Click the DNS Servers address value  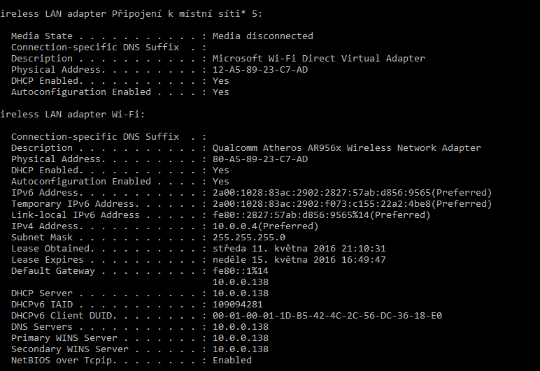pos(240,327)
